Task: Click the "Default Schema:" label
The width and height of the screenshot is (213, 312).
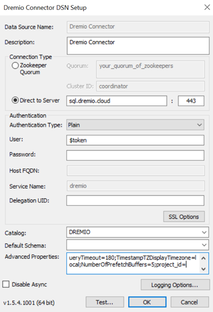Action: point(25,246)
